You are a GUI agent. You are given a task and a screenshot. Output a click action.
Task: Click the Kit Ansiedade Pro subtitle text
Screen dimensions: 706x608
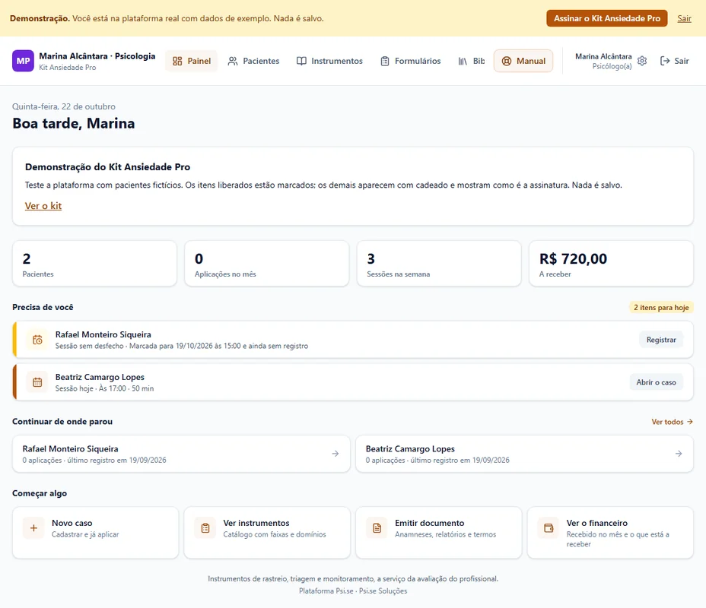68,68
